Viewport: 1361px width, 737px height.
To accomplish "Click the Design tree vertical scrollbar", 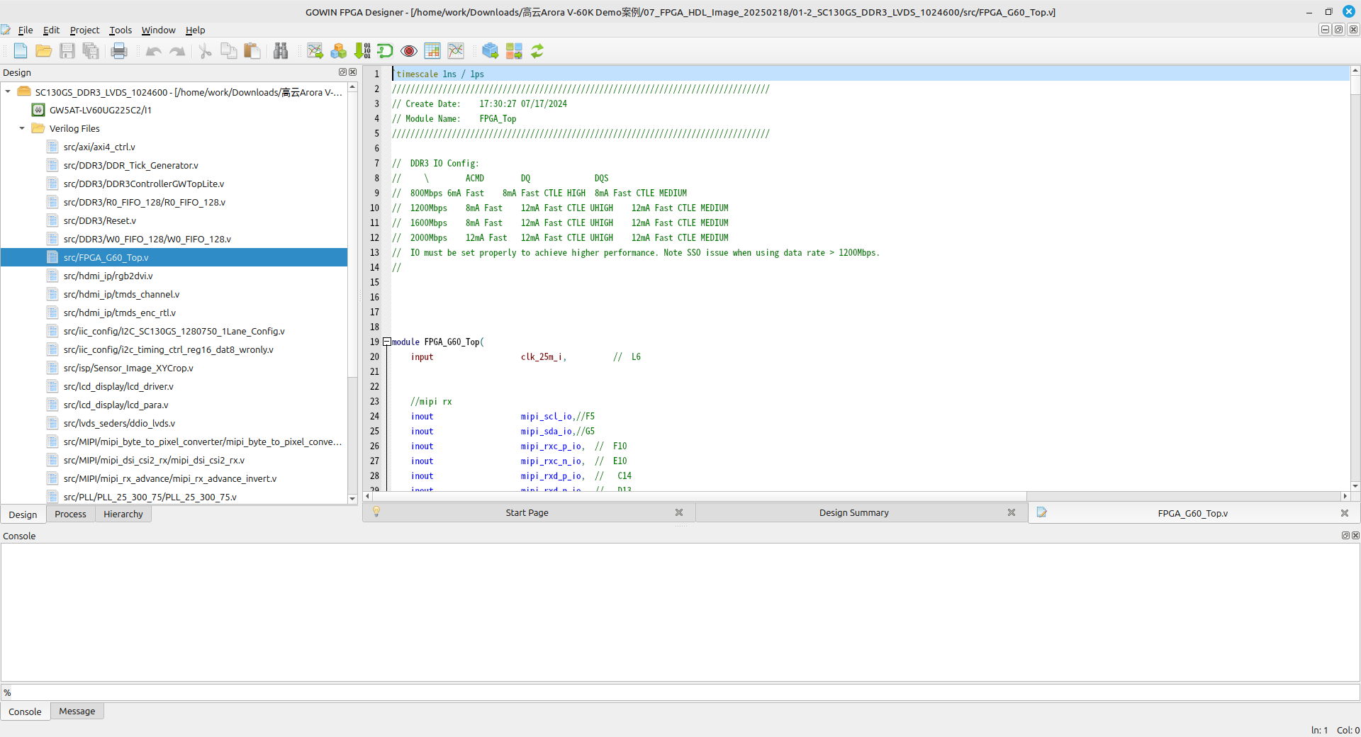I will 352,235.
